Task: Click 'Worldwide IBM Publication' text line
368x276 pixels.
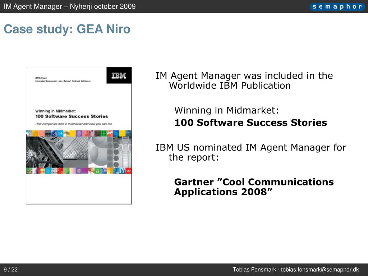Action: (x=230, y=86)
